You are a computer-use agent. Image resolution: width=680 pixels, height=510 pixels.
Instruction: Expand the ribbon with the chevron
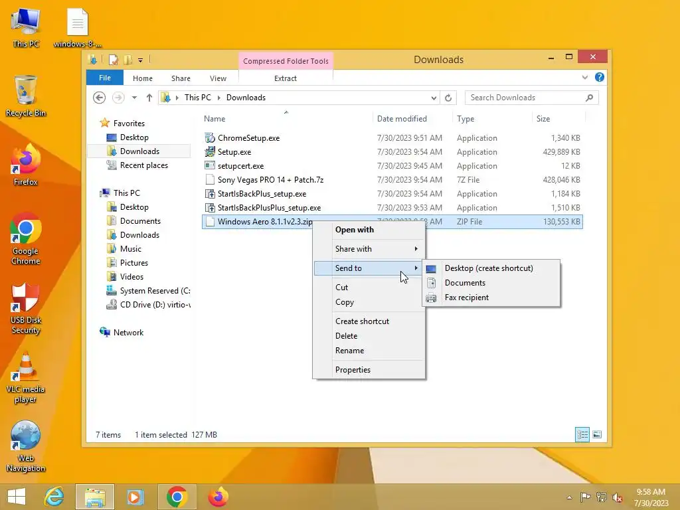[585, 77]
